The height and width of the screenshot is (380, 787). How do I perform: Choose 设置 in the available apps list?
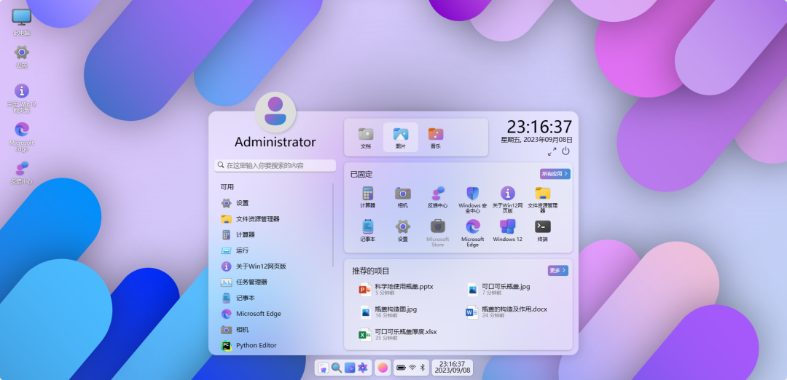(273, 203)
